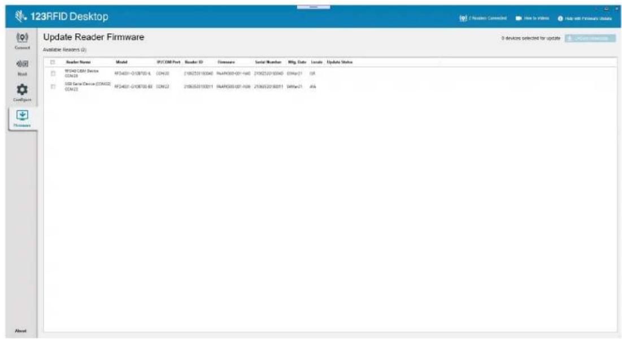Open the Connect sidebar section
622x339 pixels.
[22, 41]
